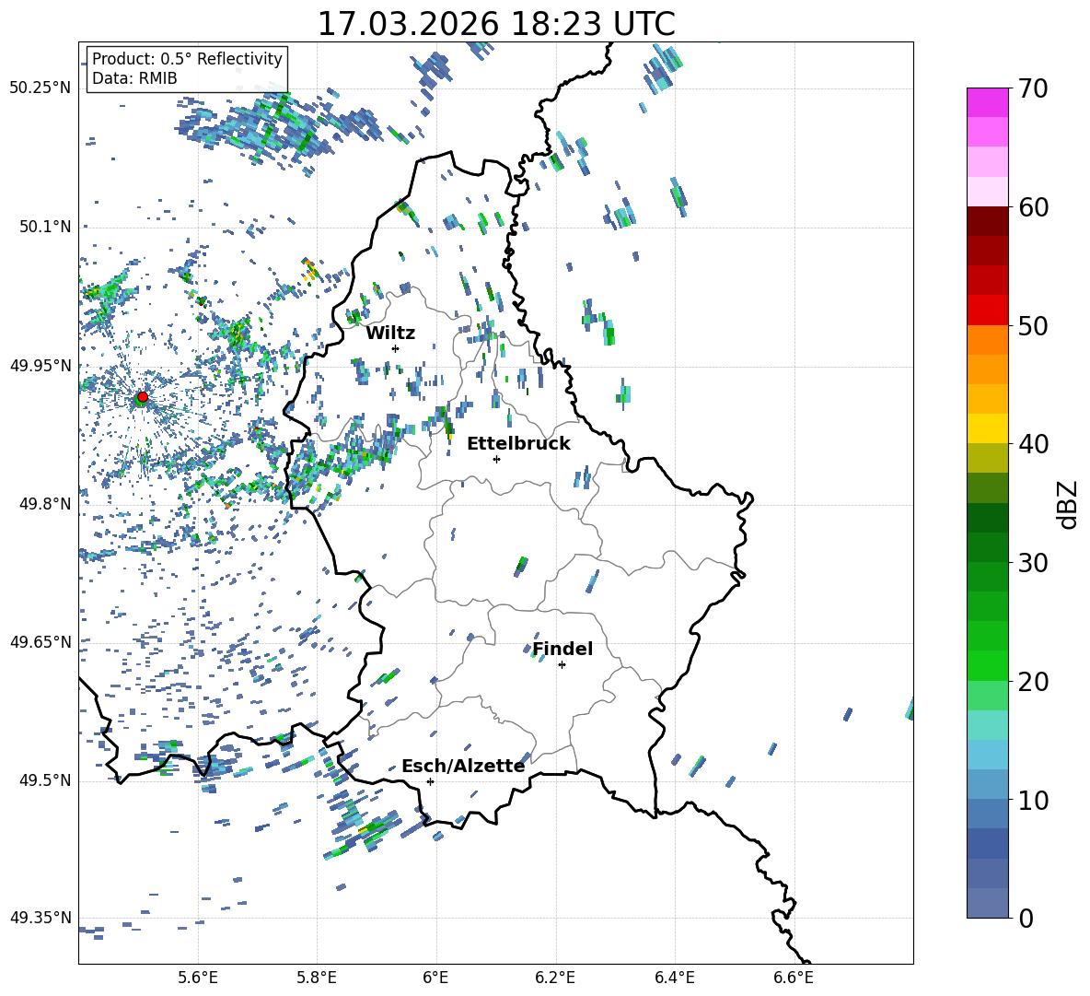Click the Findel station cross marker
The image size is (1090, 996).
tap(562, 664)
